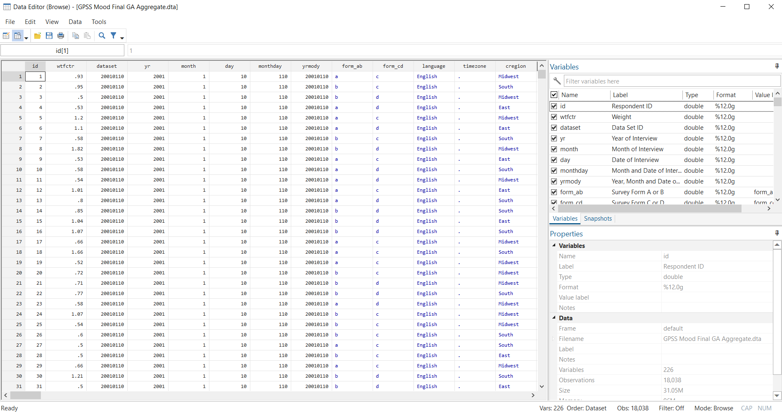Viewport: 782px width, 412px height.
Task: Open the Data menu
Action: coord(75,21)
